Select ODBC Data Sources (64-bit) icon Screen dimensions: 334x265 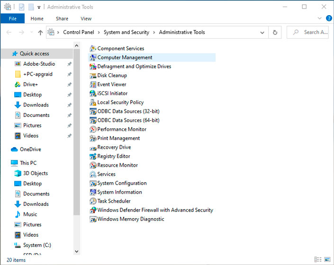click(93, 120)
